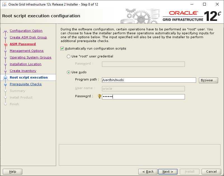Open Operating System Groups step

point(30,57)
